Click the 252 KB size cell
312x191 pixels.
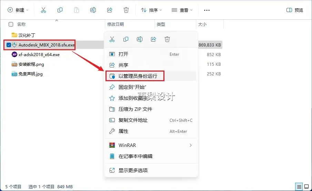[x=214, y=74]
